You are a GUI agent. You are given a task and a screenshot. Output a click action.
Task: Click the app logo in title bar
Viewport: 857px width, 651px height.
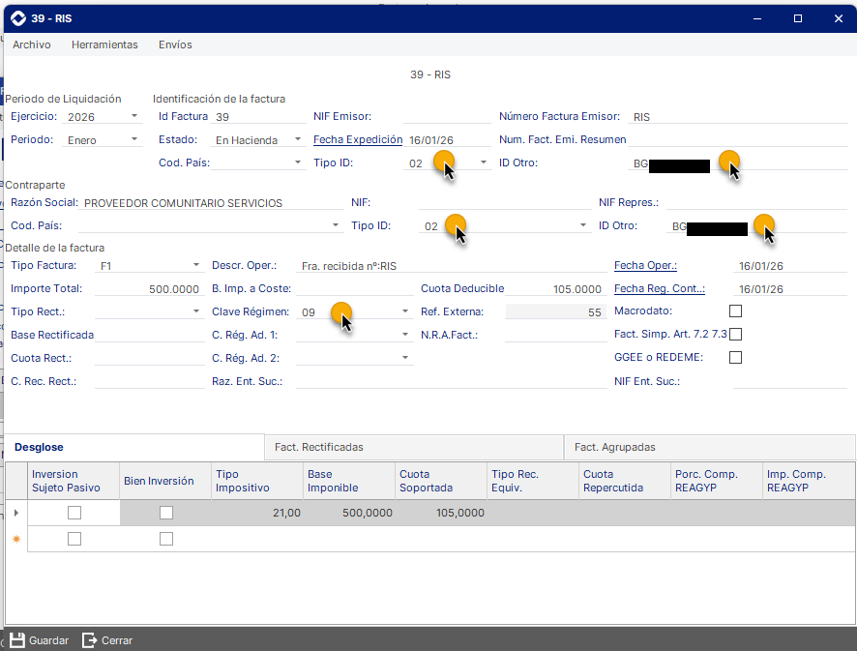point(18,18)
